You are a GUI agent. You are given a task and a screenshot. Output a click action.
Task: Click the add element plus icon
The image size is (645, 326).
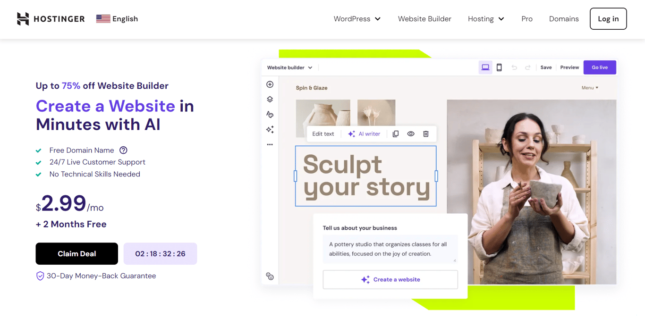[x=270, y=84]
